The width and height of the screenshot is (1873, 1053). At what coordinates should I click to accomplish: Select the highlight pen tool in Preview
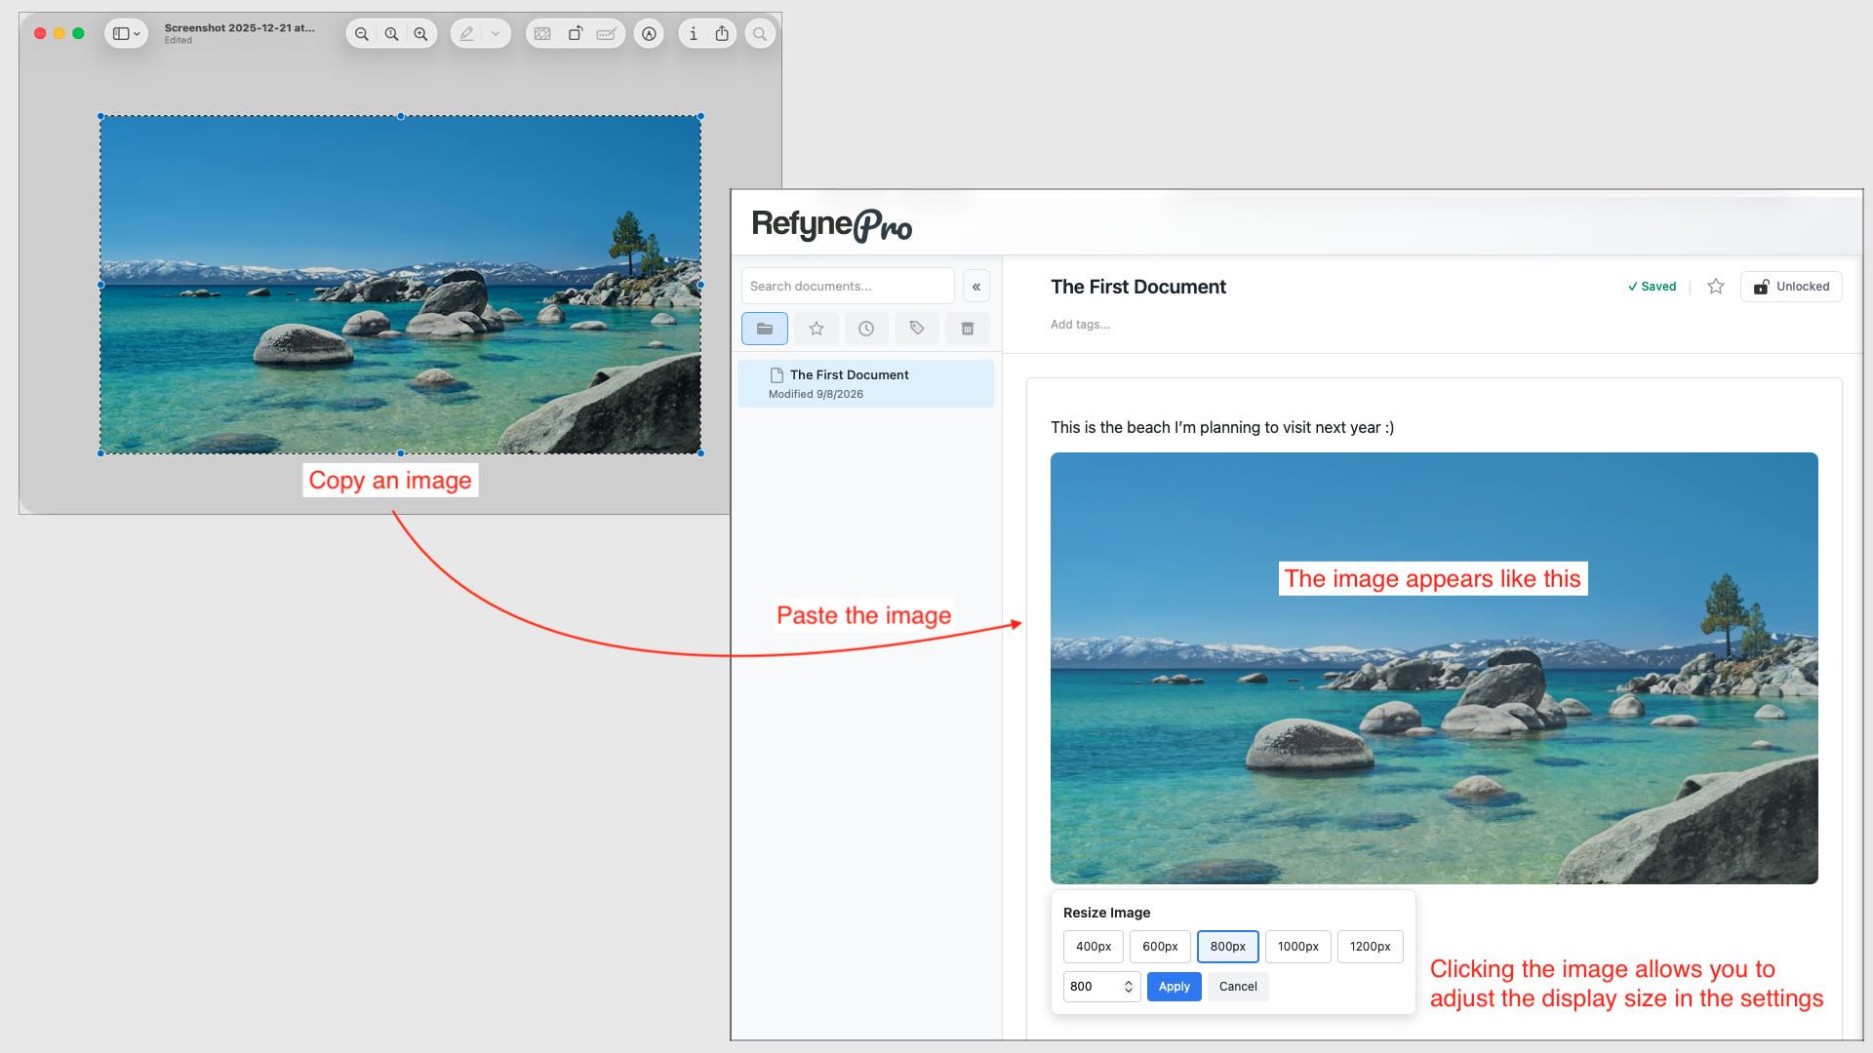point(467,34)
